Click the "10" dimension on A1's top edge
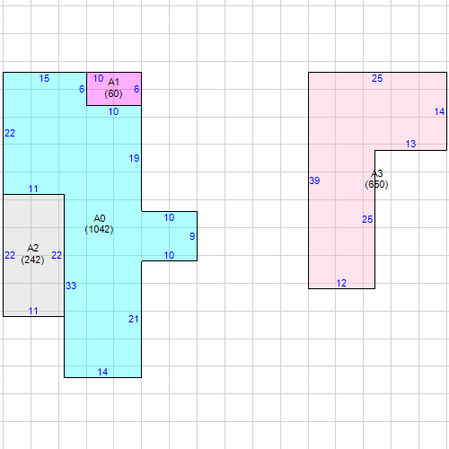Image resolution: width=449 pixels, height=449 pixels. 98,78
